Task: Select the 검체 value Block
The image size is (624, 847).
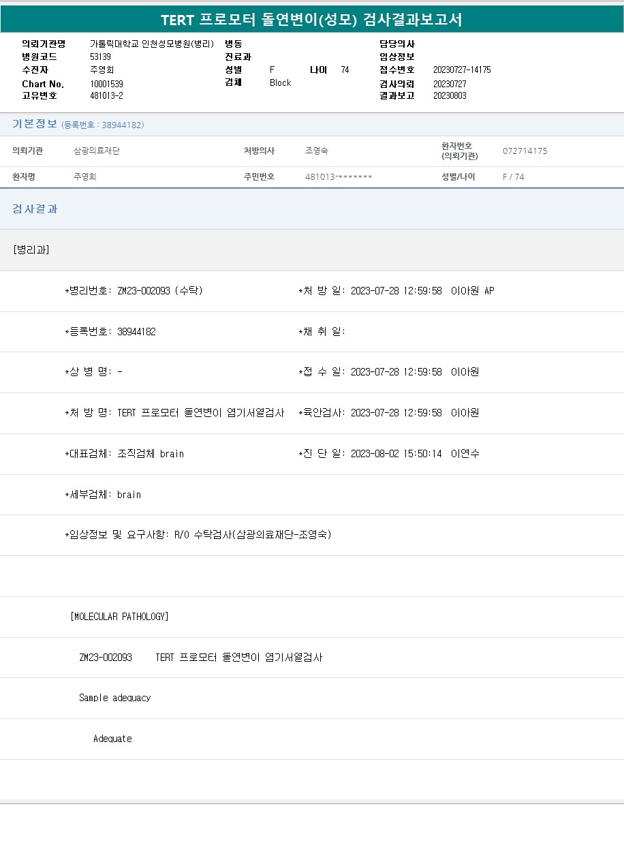Action: (x=280, y=82)
